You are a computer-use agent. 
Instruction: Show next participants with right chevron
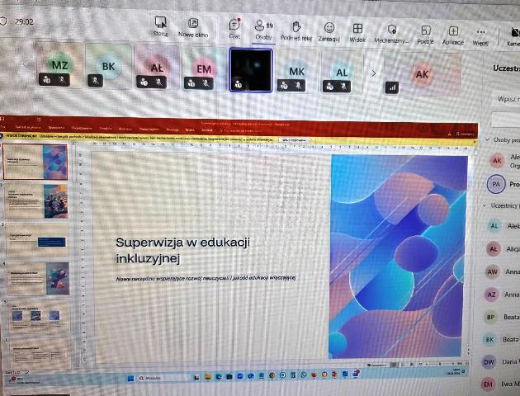click(373, 73)
